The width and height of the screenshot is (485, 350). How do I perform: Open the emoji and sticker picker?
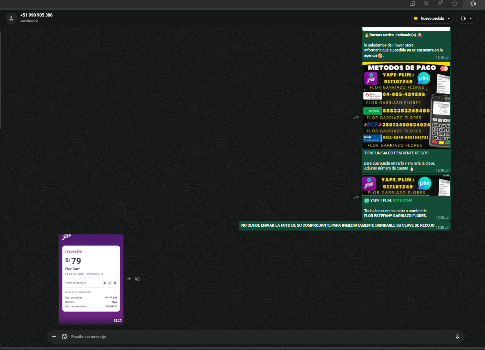click(65, 337)
